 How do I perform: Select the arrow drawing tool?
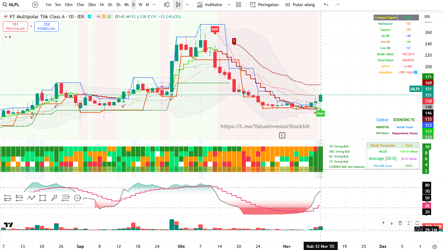54,198
